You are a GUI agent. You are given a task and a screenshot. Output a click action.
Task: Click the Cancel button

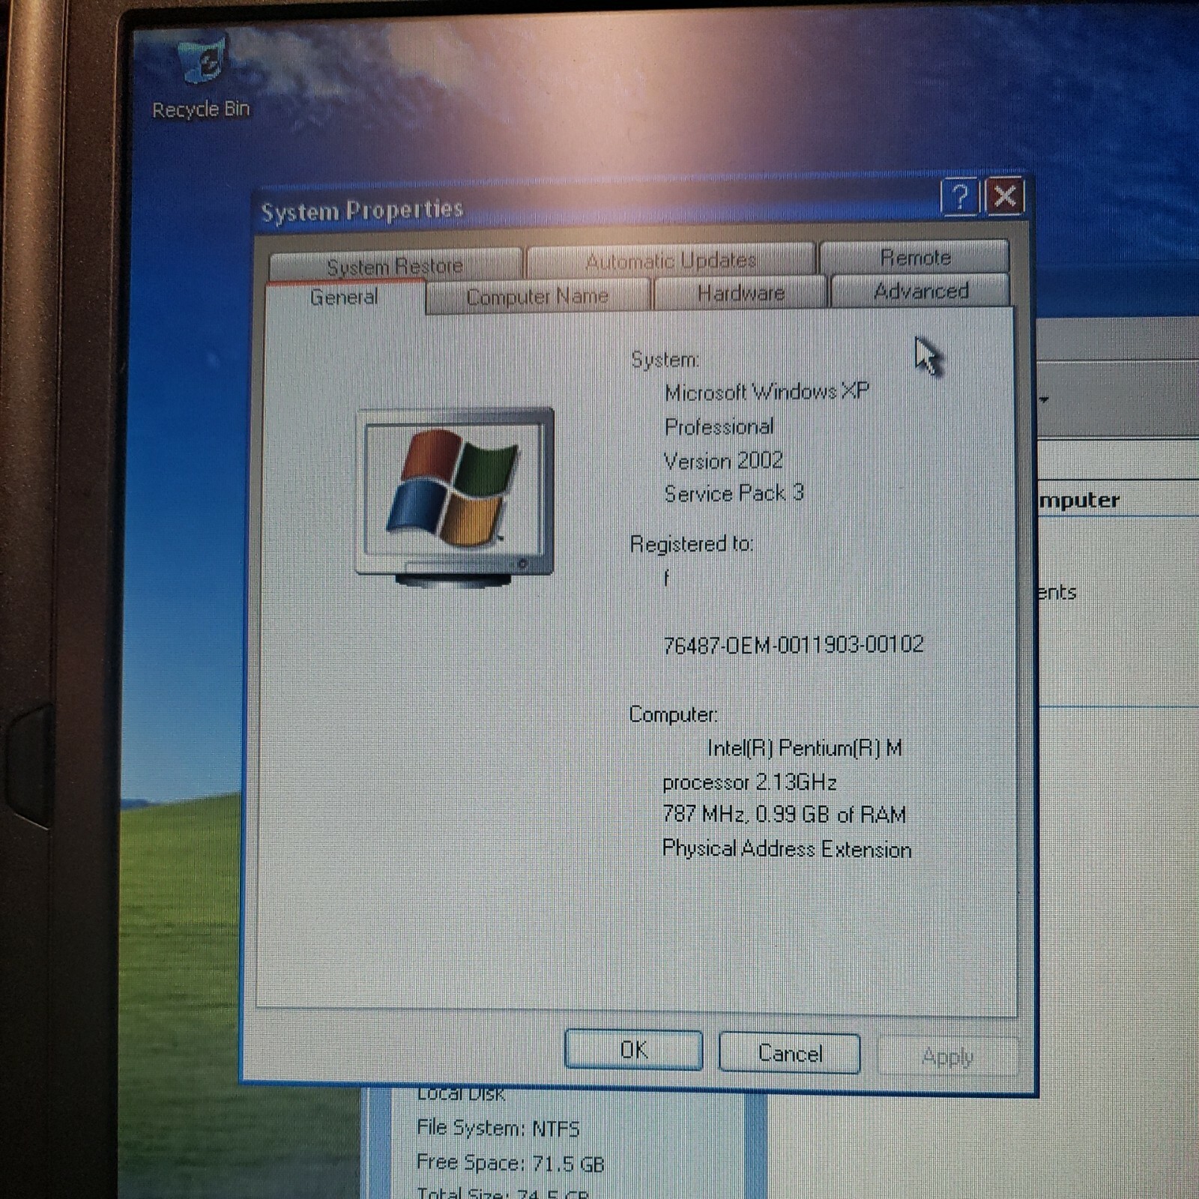pyautogui.click(x=789, y=1053)
